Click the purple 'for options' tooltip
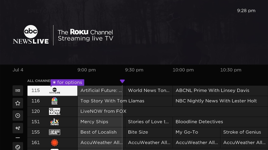268x150 pixels. [67, 82]
